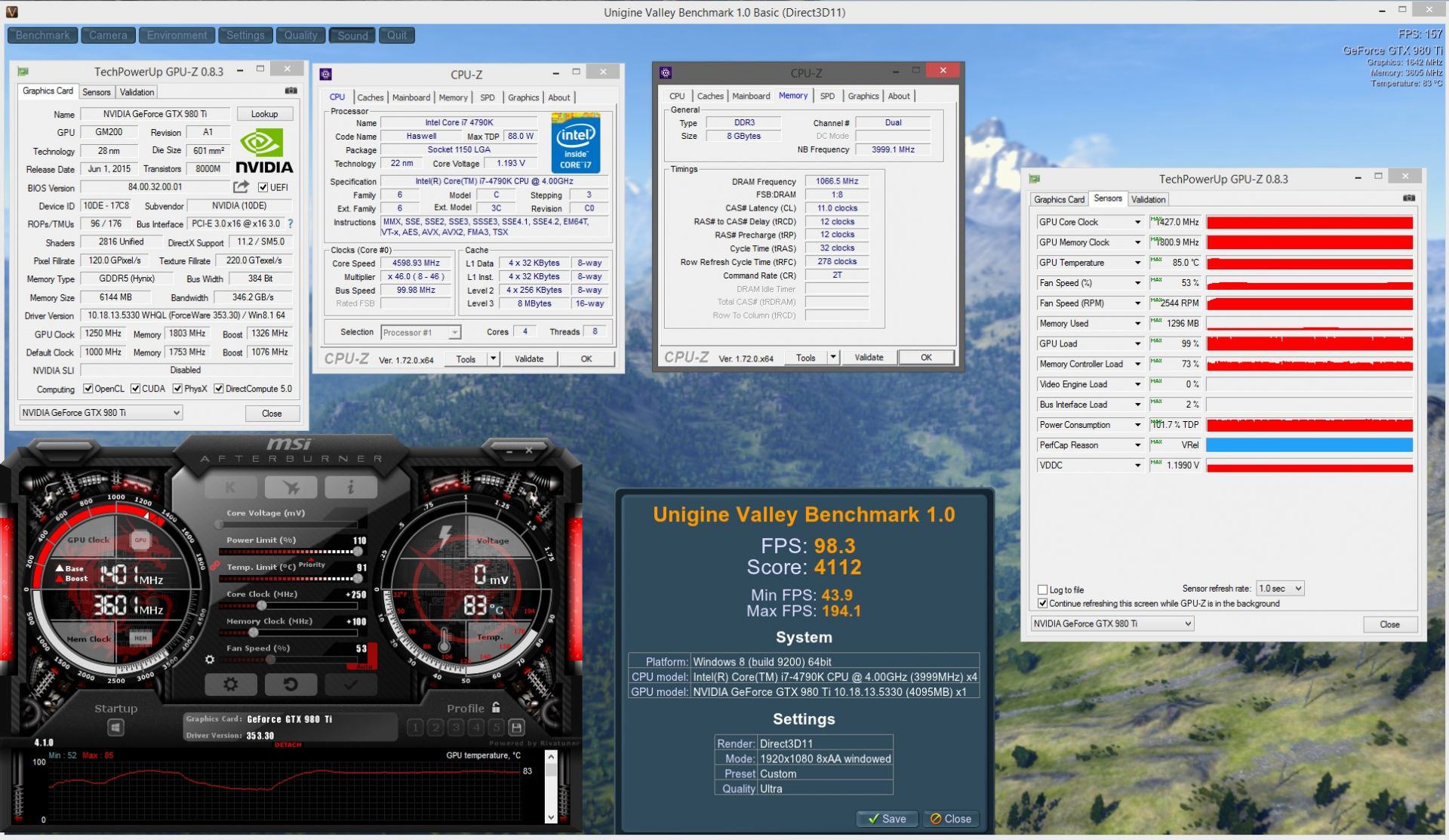Image resolution: width=1449 pixels, height=840 pixels.
Task: Expand the Fan Speed (RPM) sensor dropdown
Action: pos(1137,303)
